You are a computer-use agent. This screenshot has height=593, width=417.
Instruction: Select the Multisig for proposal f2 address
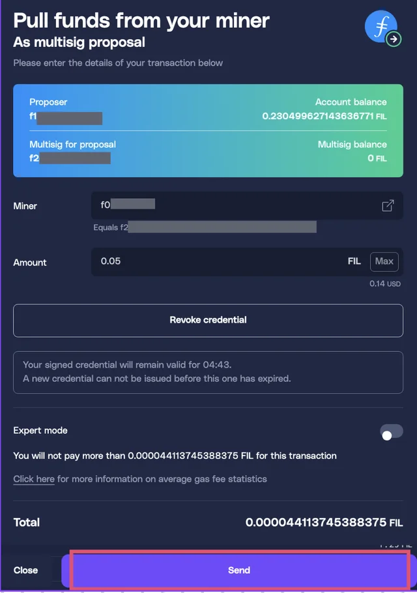[70, 158]
